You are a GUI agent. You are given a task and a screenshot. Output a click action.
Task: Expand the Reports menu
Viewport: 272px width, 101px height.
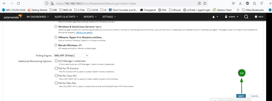click(90, 17)
